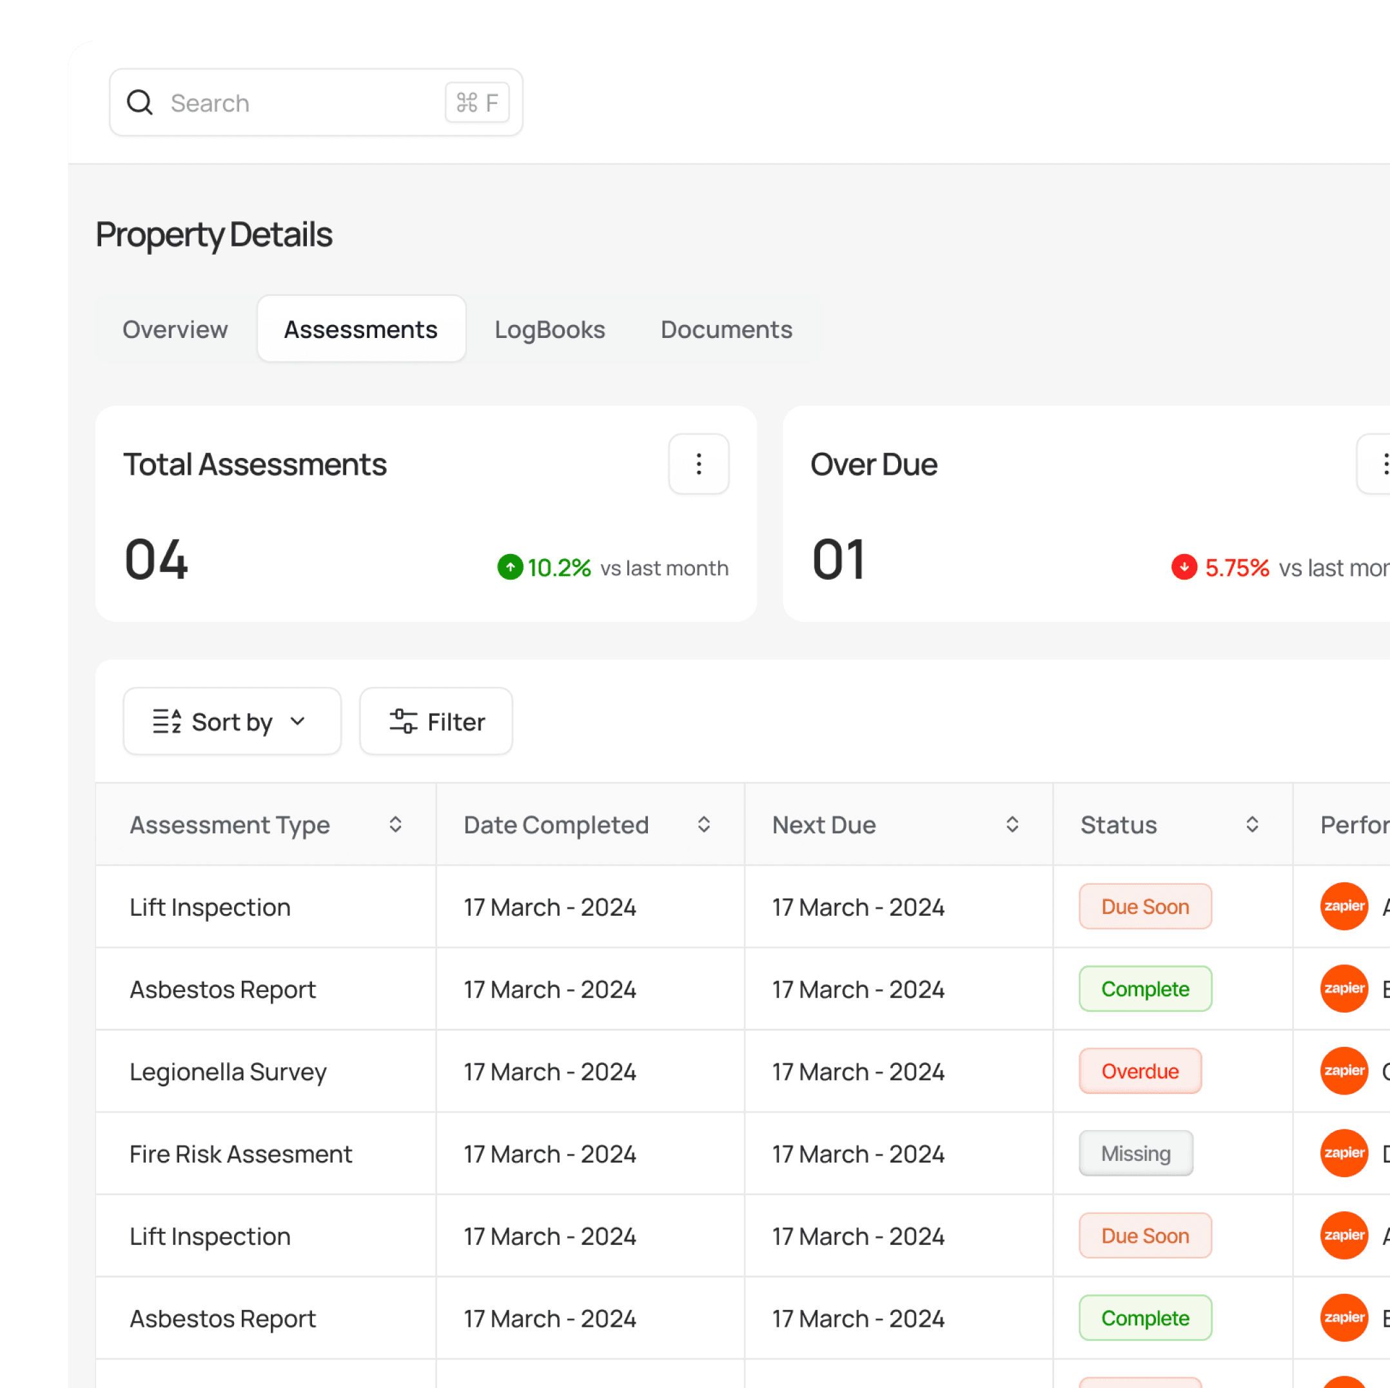Select Fire Risk Assesment row name
1390x1388 pixels.
[241, 1153]
